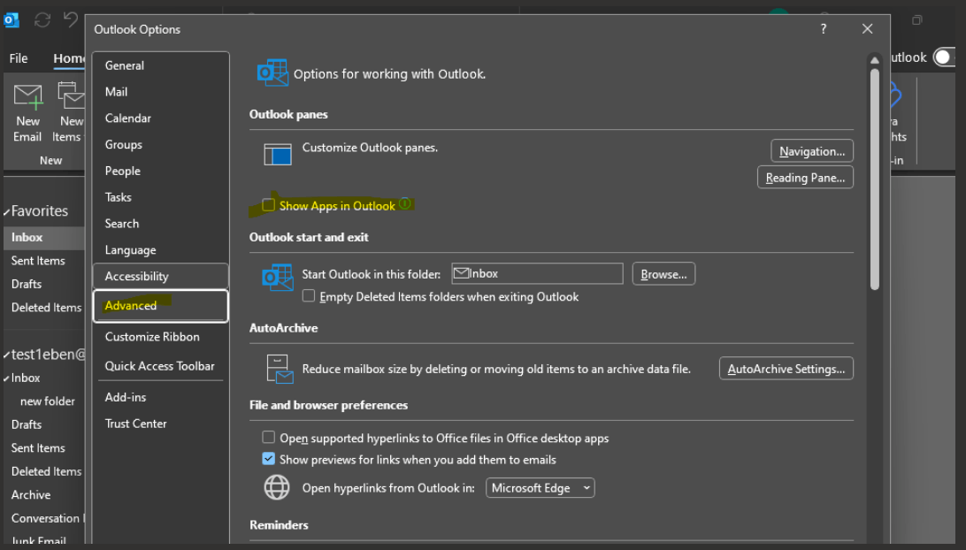Select Inbox under Favorites
The image size is (966, 550).
click(x=43, y=238)
